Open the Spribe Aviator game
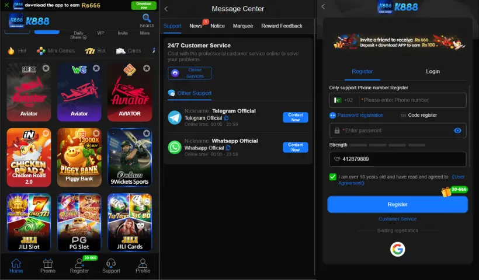Viewport: 479px width, 280px height. pyautogui.click(x=29, y=92)
